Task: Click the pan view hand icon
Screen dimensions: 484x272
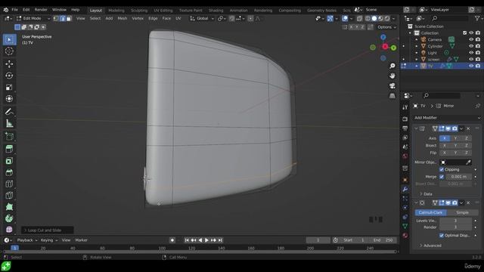Action: point(392,76)
